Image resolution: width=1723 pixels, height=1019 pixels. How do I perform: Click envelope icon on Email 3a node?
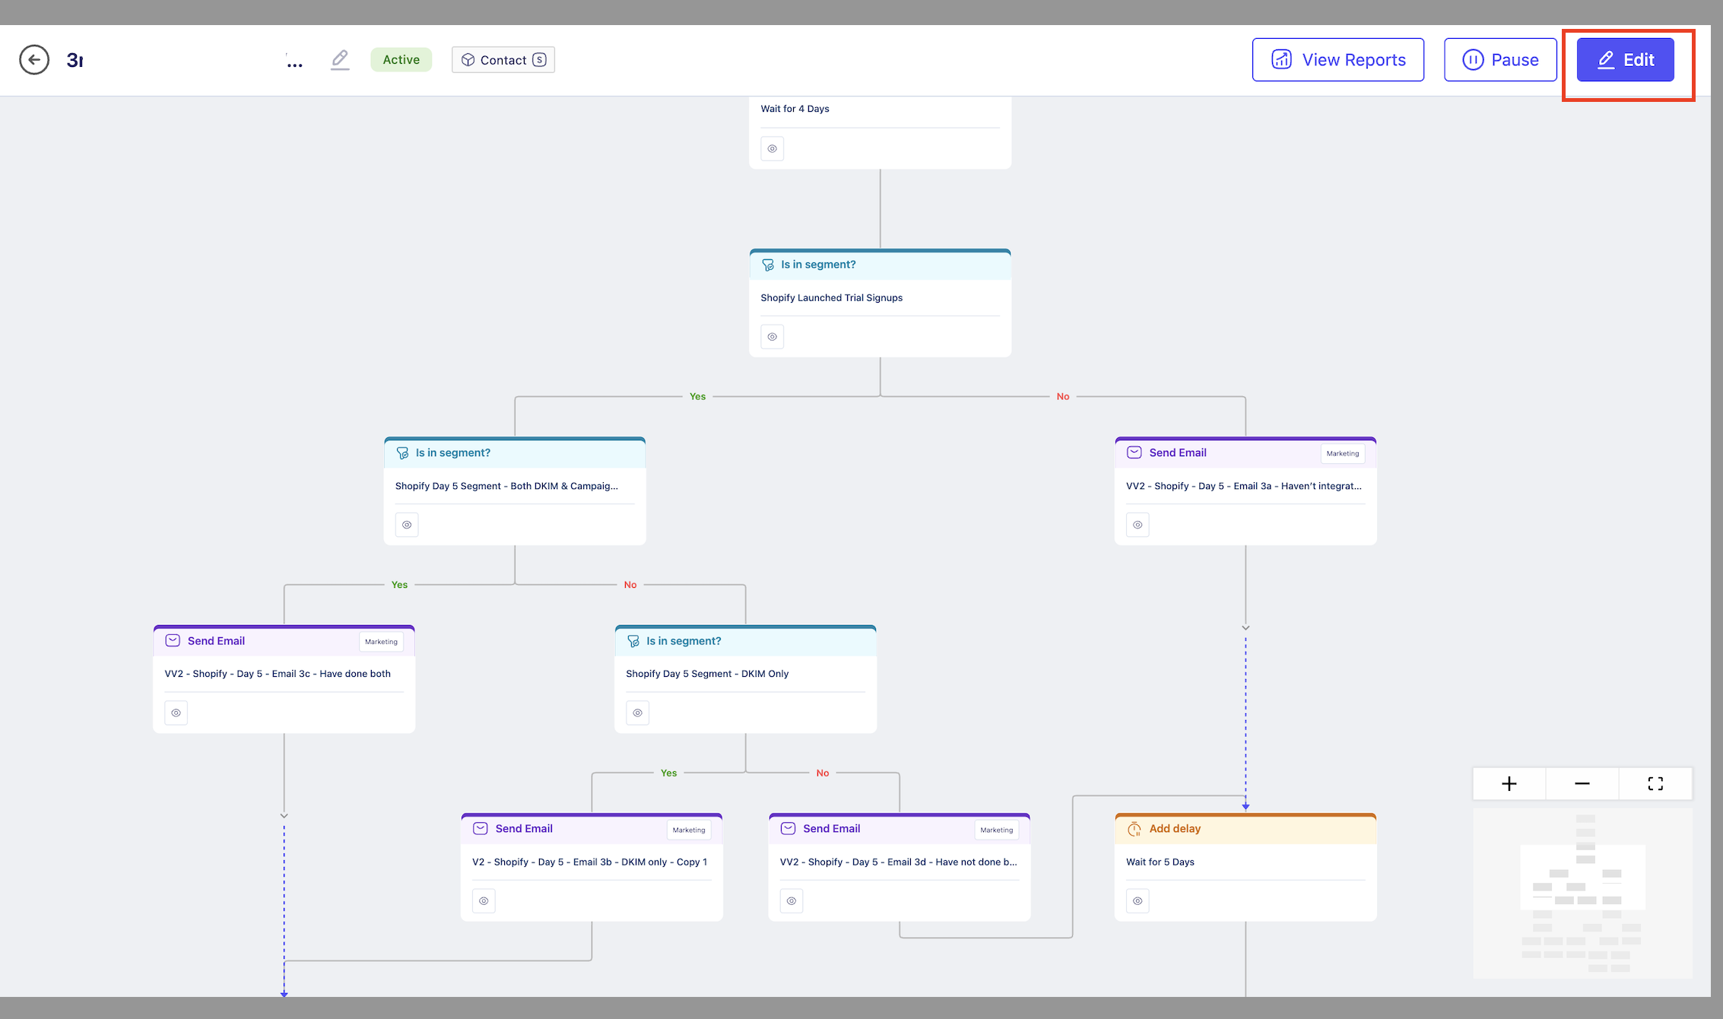1134,452
